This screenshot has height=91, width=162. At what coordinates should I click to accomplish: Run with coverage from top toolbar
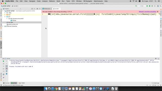pos(152,6)
